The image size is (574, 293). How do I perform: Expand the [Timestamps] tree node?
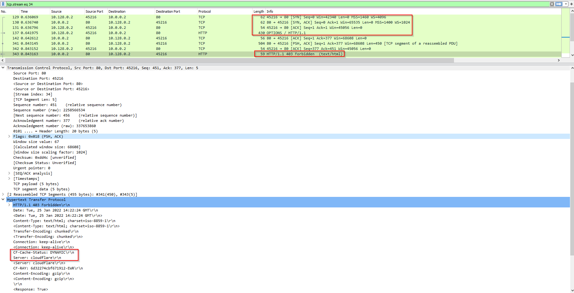point(9,179)
